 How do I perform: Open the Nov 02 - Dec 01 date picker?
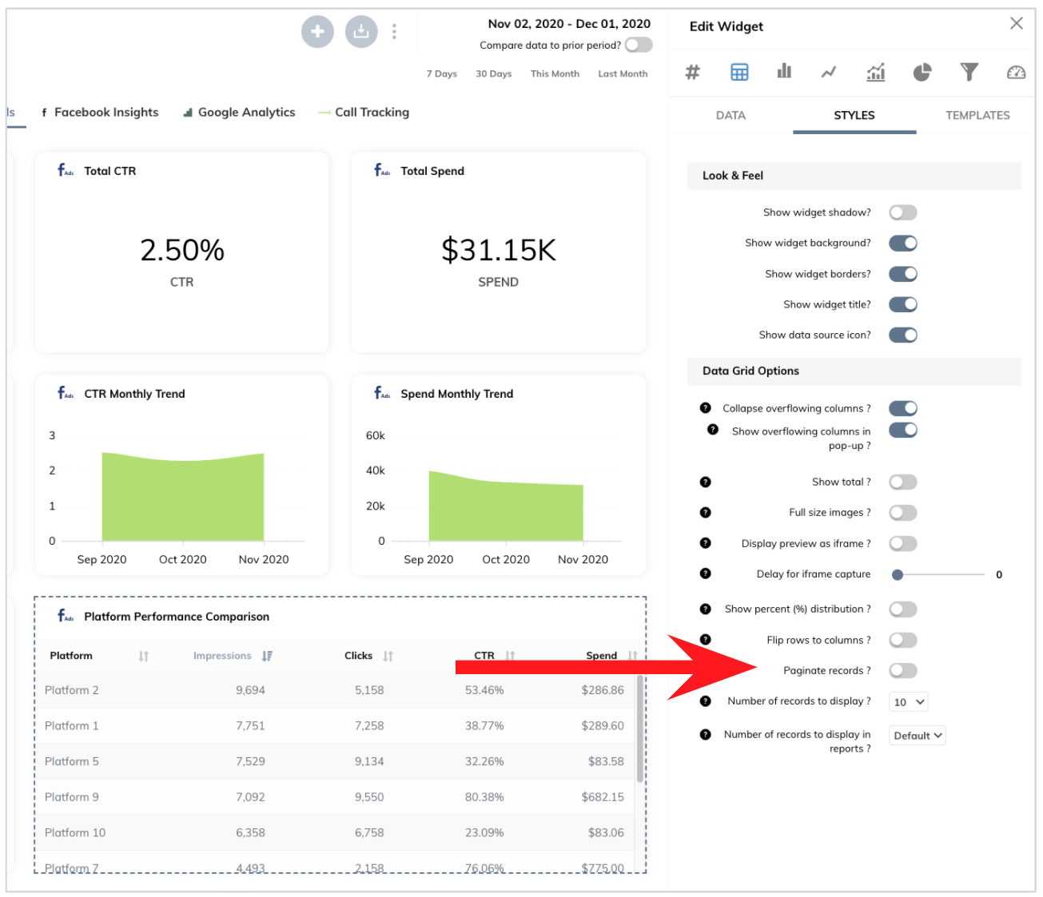pyautogui.click(x=569, y=24)
